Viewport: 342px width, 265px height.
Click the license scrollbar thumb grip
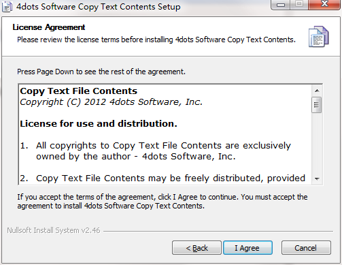317,105
